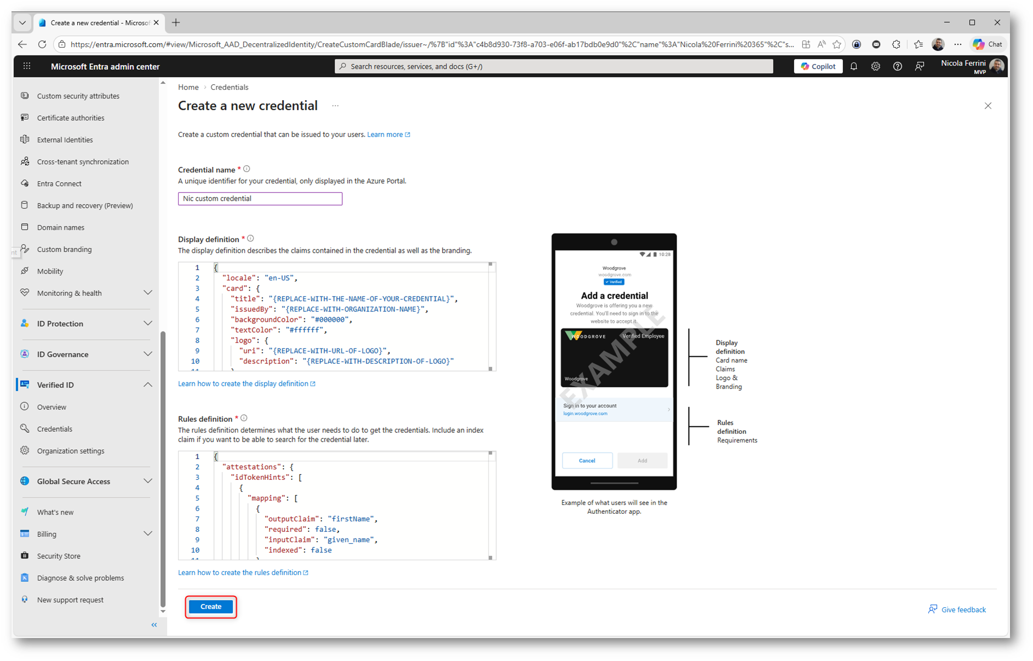Image resolution: width=1033 pixels, height=661 pixels.
Task: Open the portal settings gear
Action: pos(876,66)
